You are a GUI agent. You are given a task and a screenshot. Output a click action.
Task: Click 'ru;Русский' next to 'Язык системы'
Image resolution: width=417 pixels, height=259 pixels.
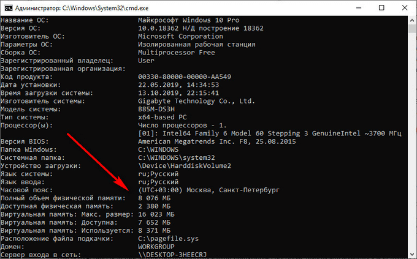pyautogui.click(x=158, y=174)
